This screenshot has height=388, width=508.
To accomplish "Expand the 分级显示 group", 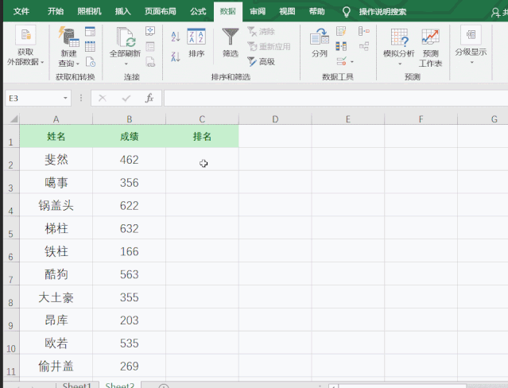I will tap(471, 45).
